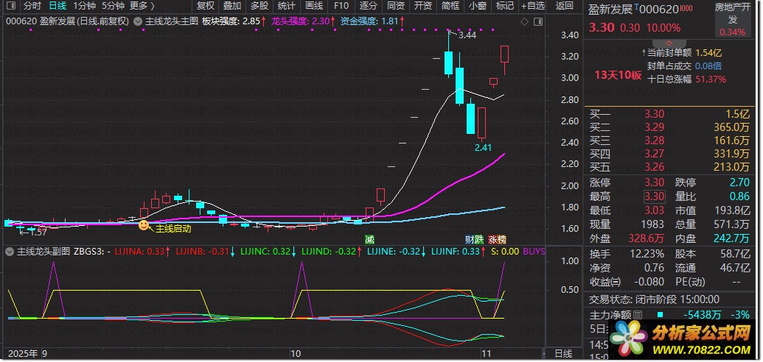Screen dimensions: 763x362
Task: Click the 2025年 date label on time axis
Action: pyautogui.click(x=24, y=353)
